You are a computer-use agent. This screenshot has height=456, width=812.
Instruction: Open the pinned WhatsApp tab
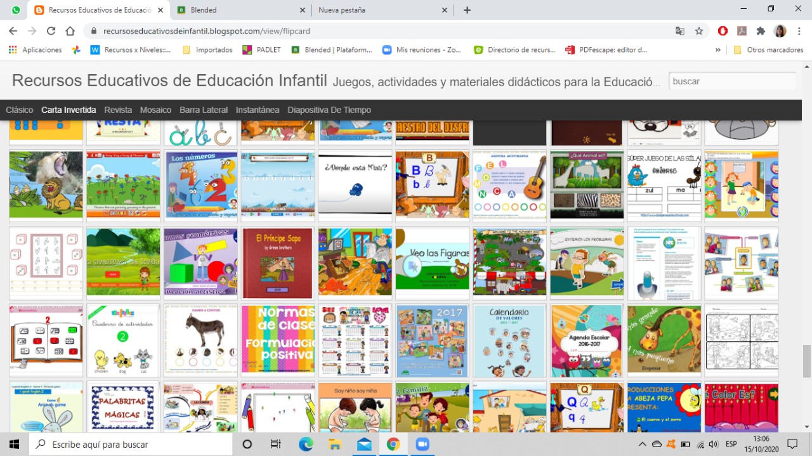(16, 10)
